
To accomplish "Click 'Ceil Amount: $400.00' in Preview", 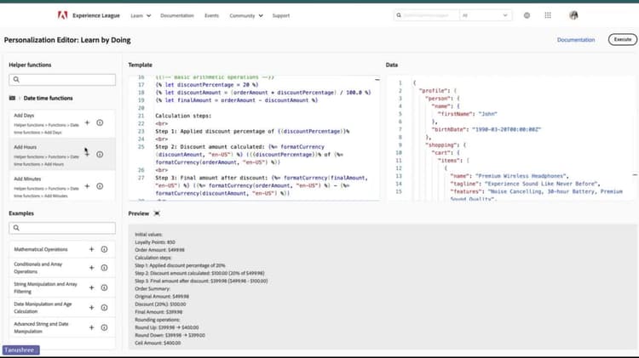I will 158,343.
